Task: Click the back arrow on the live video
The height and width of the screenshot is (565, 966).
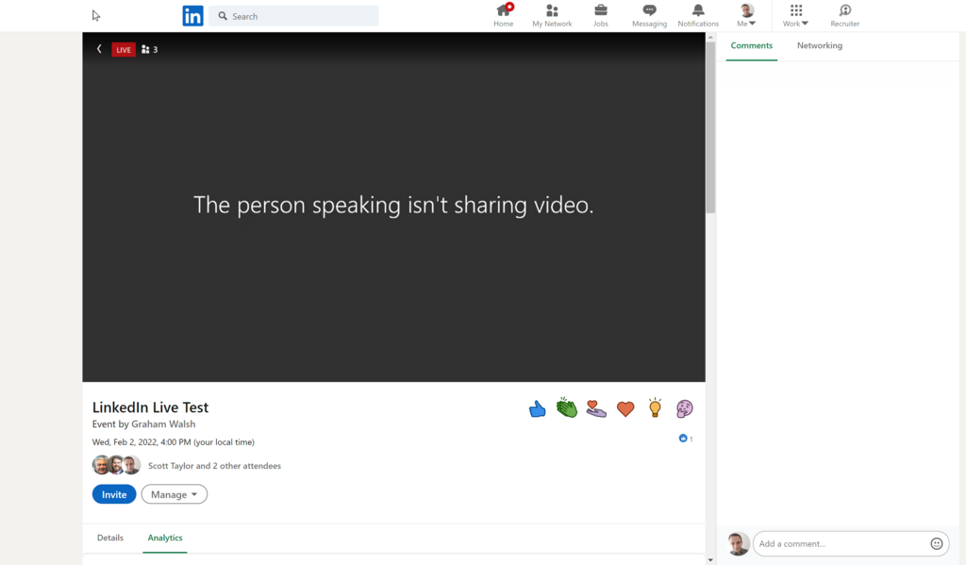Action: click(99, 49)
